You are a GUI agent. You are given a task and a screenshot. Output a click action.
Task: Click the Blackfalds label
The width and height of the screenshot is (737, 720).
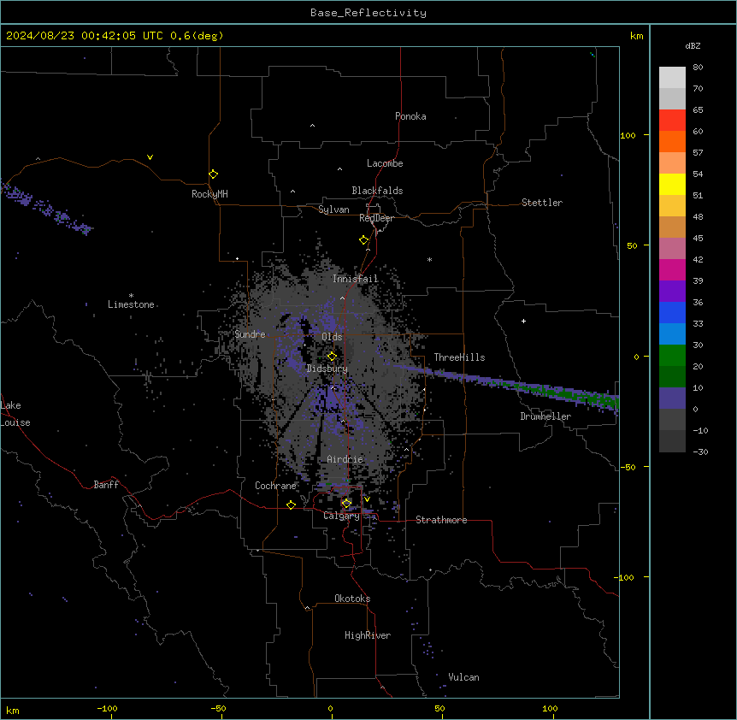pos(377,191)
